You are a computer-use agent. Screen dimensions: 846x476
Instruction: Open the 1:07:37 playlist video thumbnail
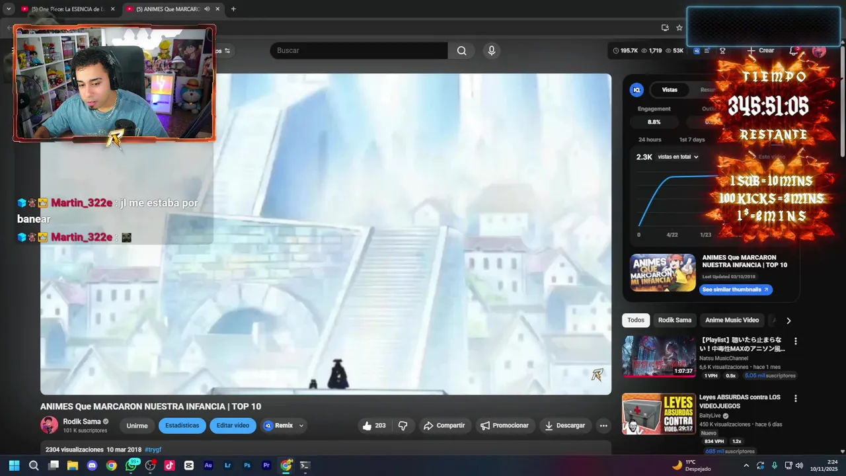pyautogui.click(x=658, y=356)
